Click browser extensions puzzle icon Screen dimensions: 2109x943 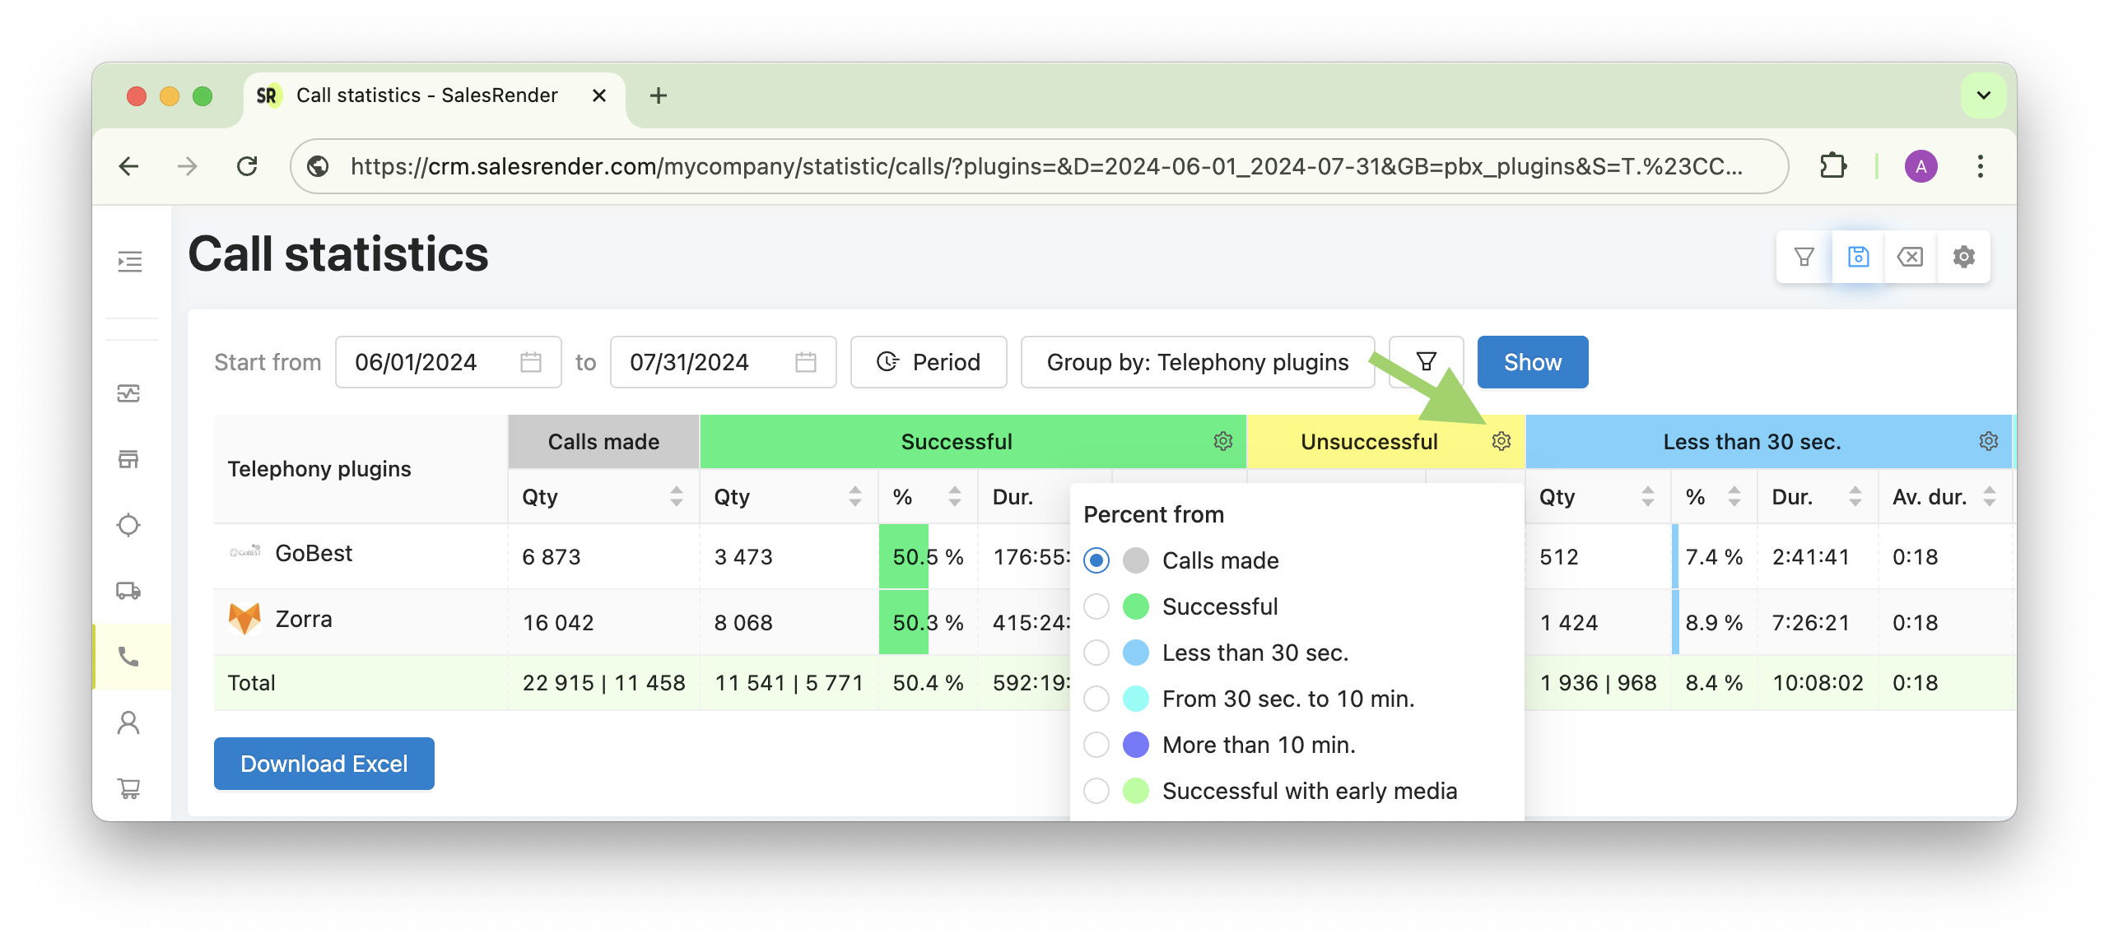[1832, 166]
